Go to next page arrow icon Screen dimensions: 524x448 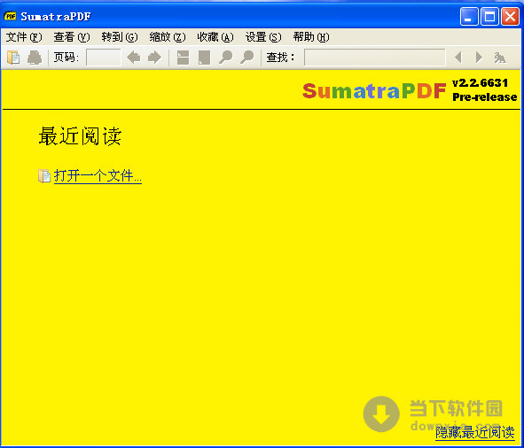(154, 58)
